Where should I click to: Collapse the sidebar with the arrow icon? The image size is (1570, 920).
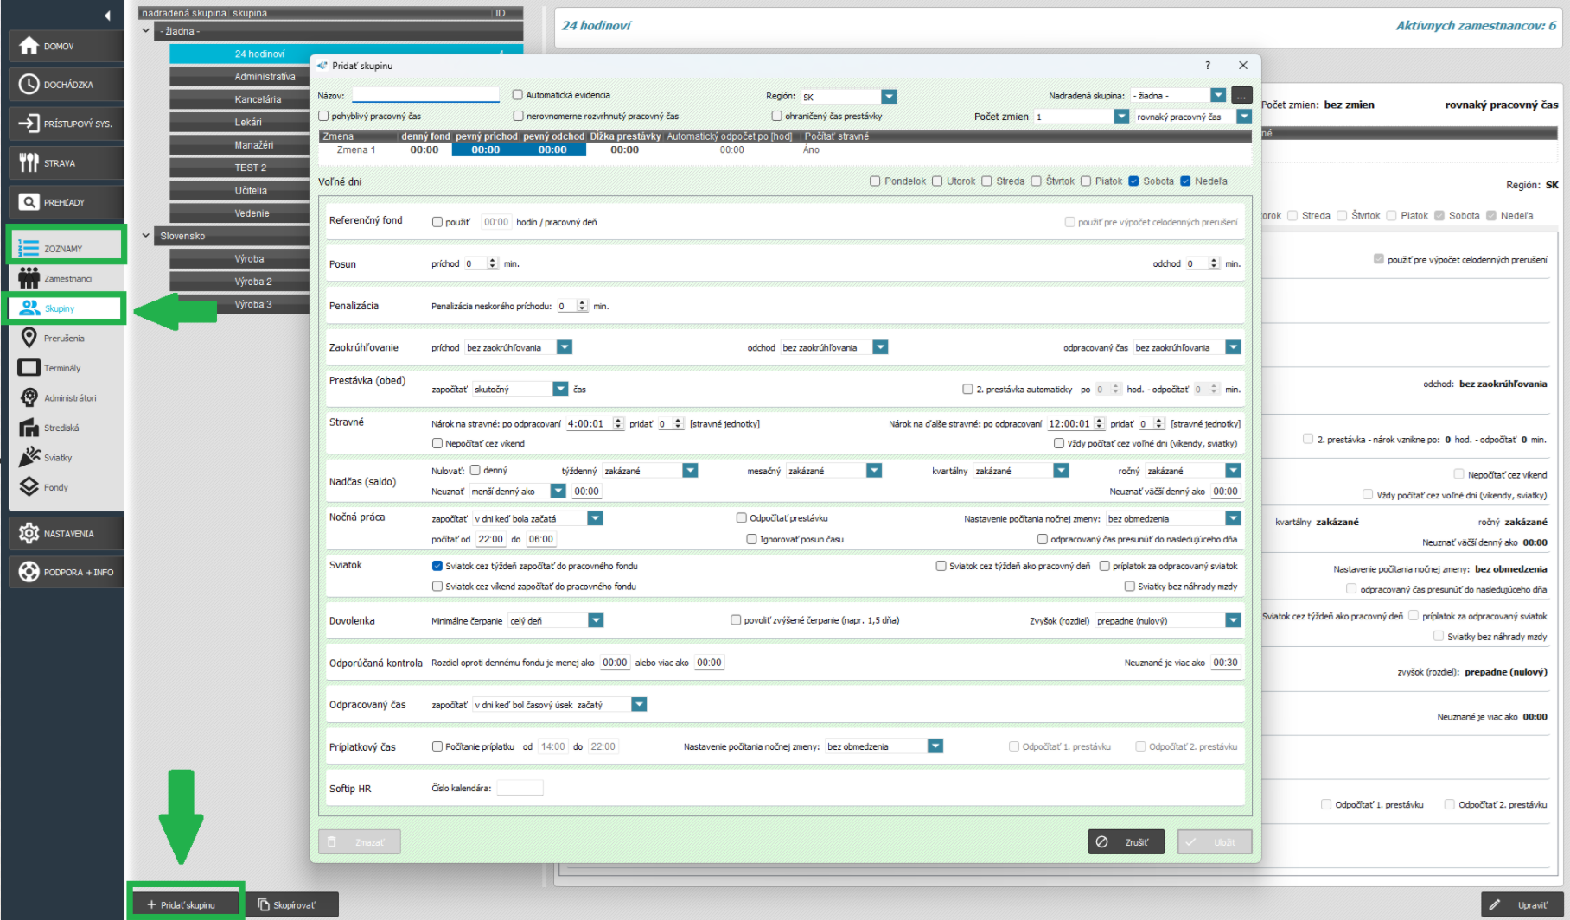107,16
